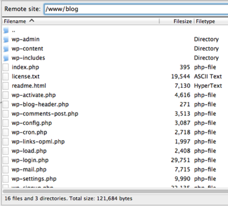
Task: Click the wp-content folder icon
Action: click(x=6, y=49)
